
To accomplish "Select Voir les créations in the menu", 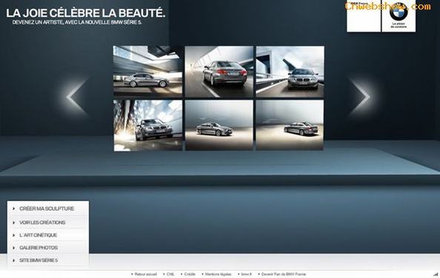I will pos(48,223).
